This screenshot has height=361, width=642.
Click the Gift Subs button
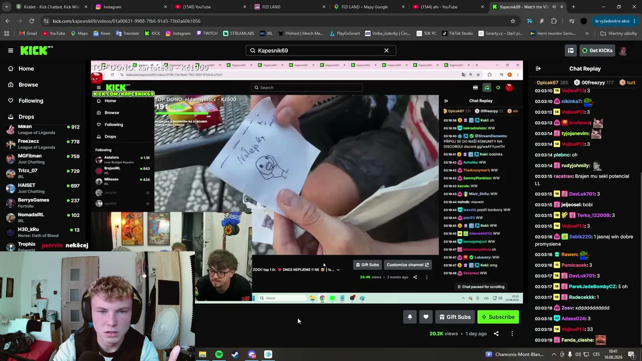(455, 317)
